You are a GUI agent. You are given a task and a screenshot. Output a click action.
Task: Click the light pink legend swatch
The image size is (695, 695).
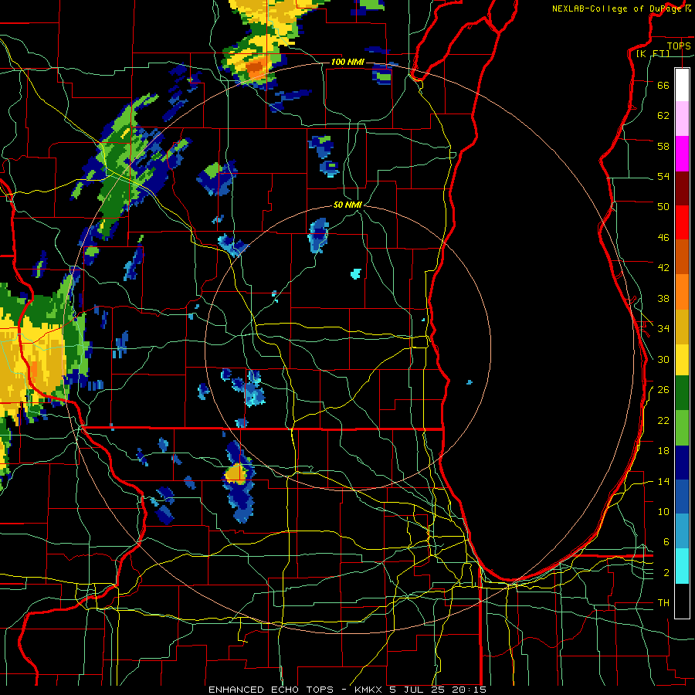click(x=682, y=118)
